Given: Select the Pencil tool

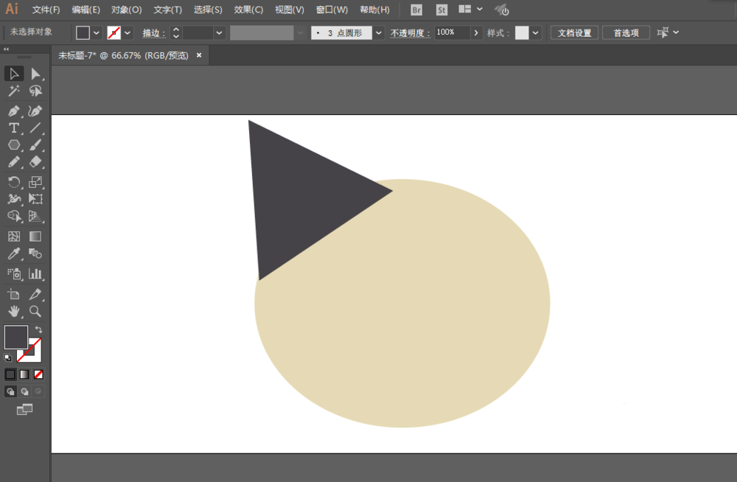Looking at the screenshot, I should [13, 161].
